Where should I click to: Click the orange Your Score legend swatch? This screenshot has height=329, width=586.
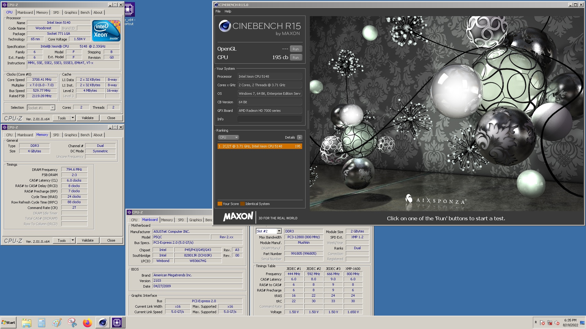(x=220, y=204)
